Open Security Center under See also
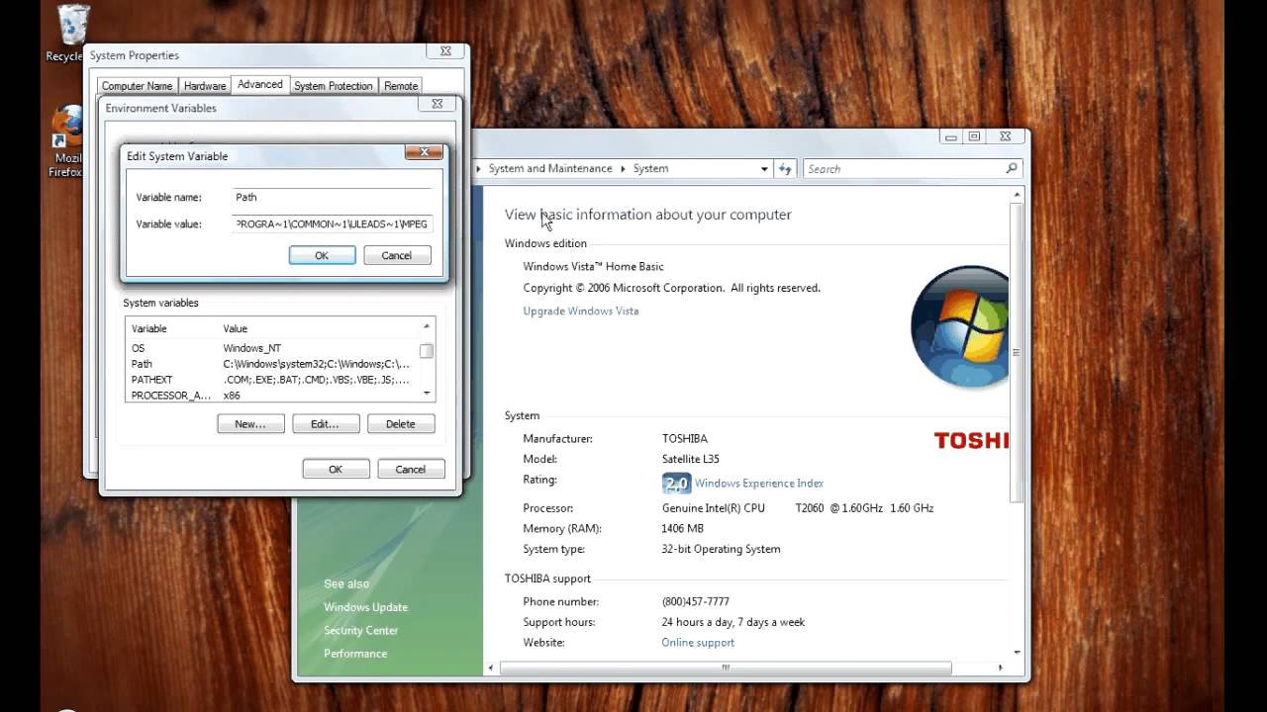Image resolution: width=1267 pixels, height=712 pixels. pos(361,631)
